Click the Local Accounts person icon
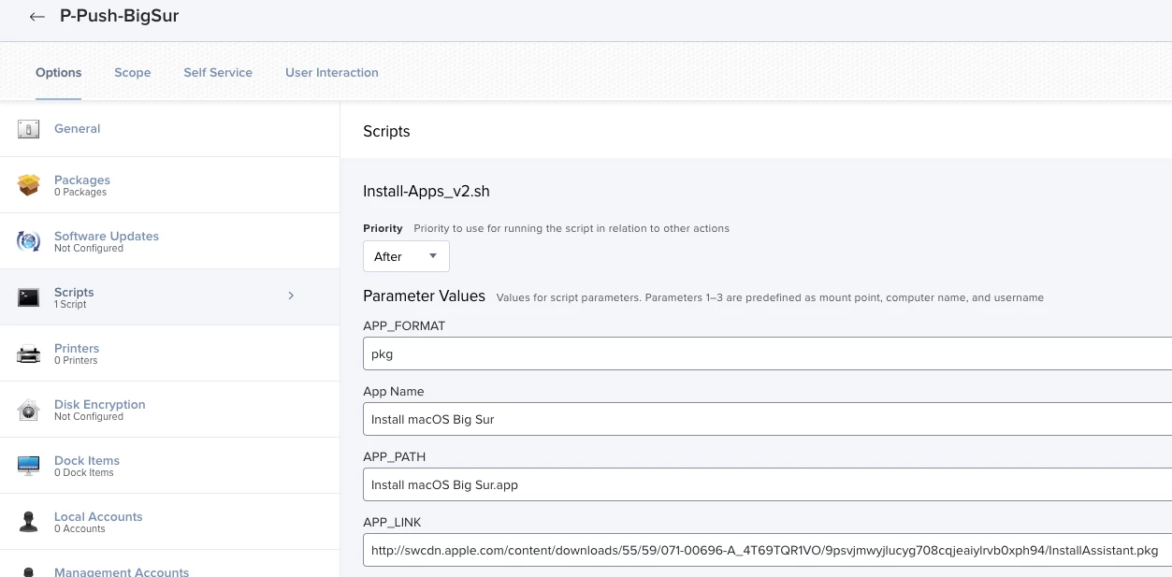 (x=28, y=522)
